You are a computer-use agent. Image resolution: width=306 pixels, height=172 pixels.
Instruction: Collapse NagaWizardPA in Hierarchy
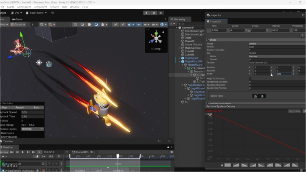[x=180, y=61]
